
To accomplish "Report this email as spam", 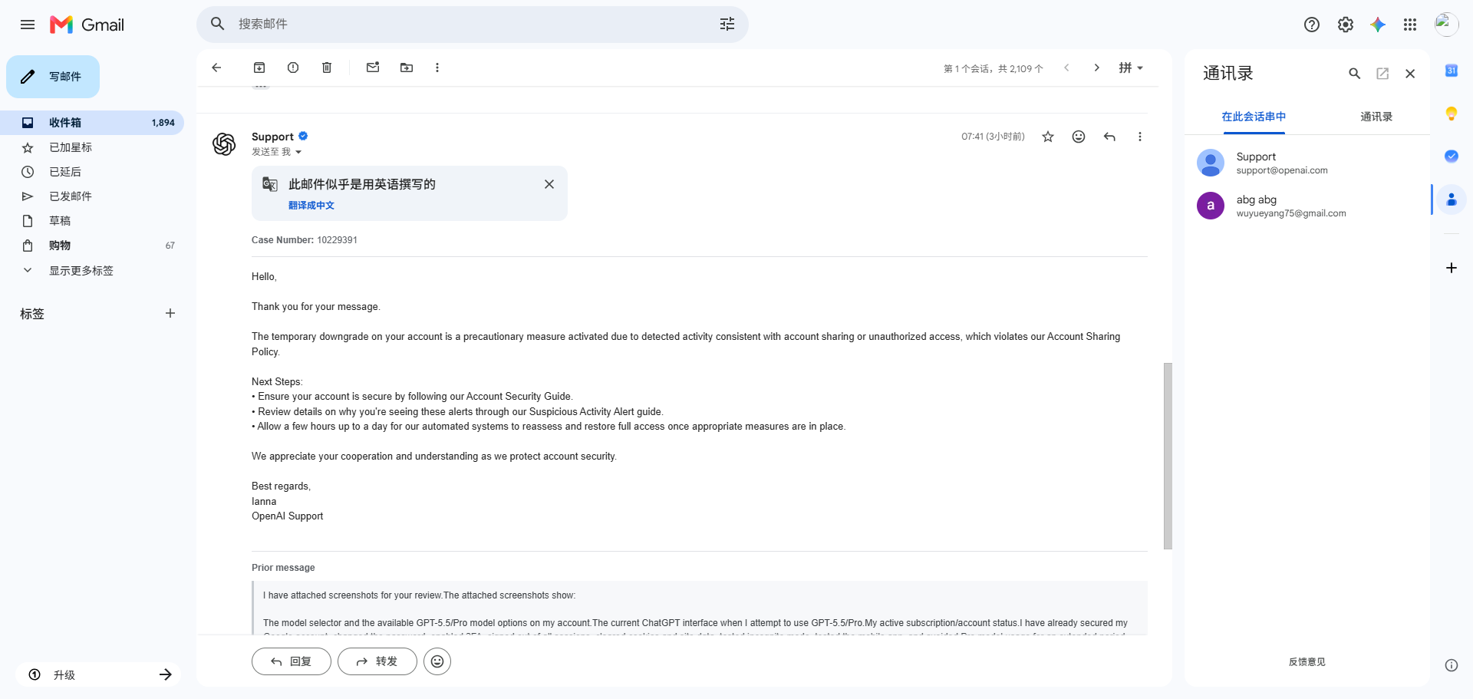I will click(293, 68).
